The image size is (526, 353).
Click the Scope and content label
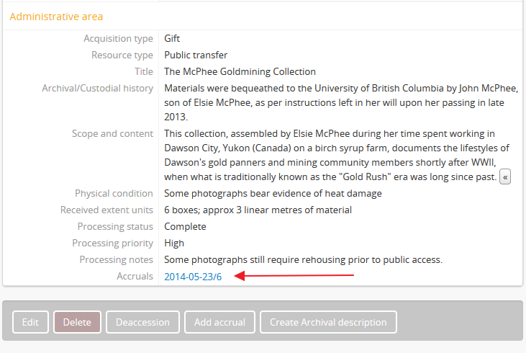(x=112, y=133)
